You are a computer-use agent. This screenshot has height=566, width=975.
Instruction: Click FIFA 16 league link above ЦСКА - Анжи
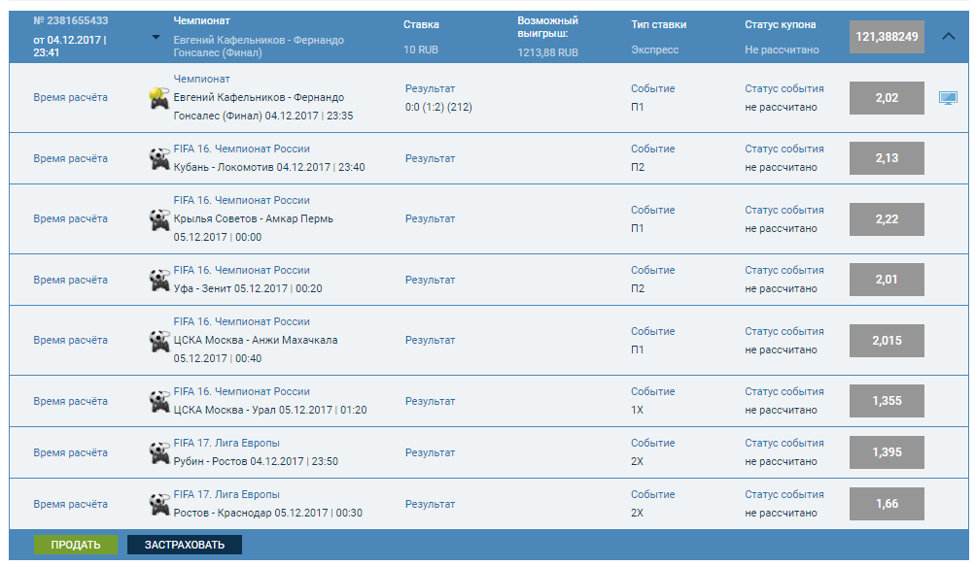click(241, 321)
